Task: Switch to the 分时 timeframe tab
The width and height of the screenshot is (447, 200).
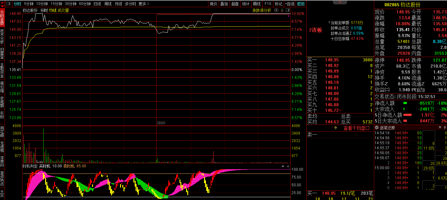Action: (17, 4)
